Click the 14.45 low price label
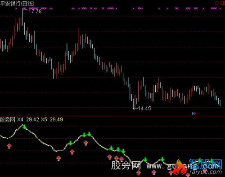The height and width of the screenshot is (177, 225). (x=144, y=108)
